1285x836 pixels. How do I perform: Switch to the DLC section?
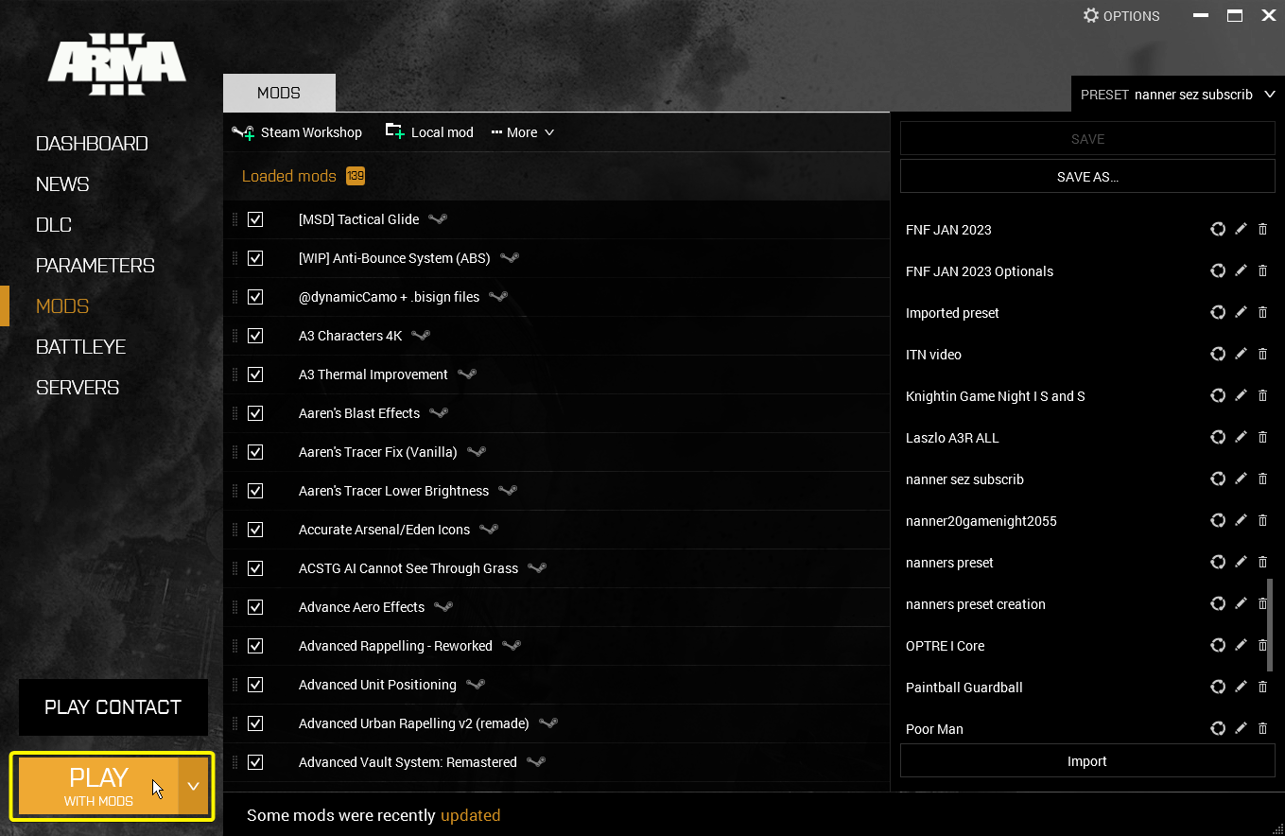54,225
